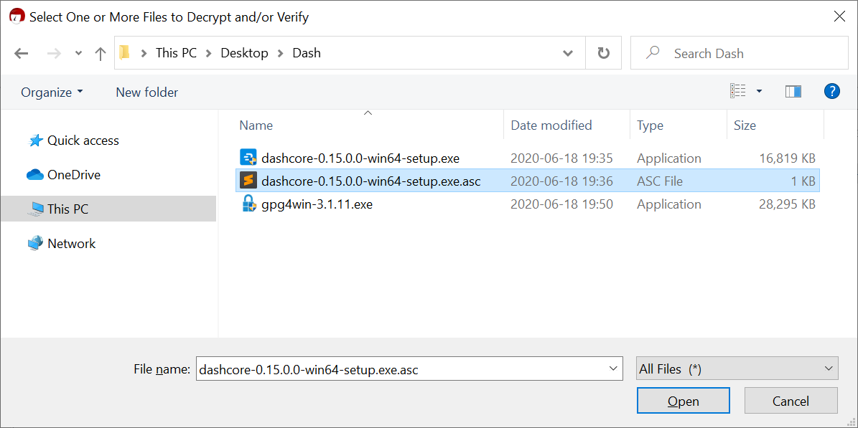Open OneDrive in the navigation pane
This screenshot has height=428, width=858.
click(x=73, y=175)
